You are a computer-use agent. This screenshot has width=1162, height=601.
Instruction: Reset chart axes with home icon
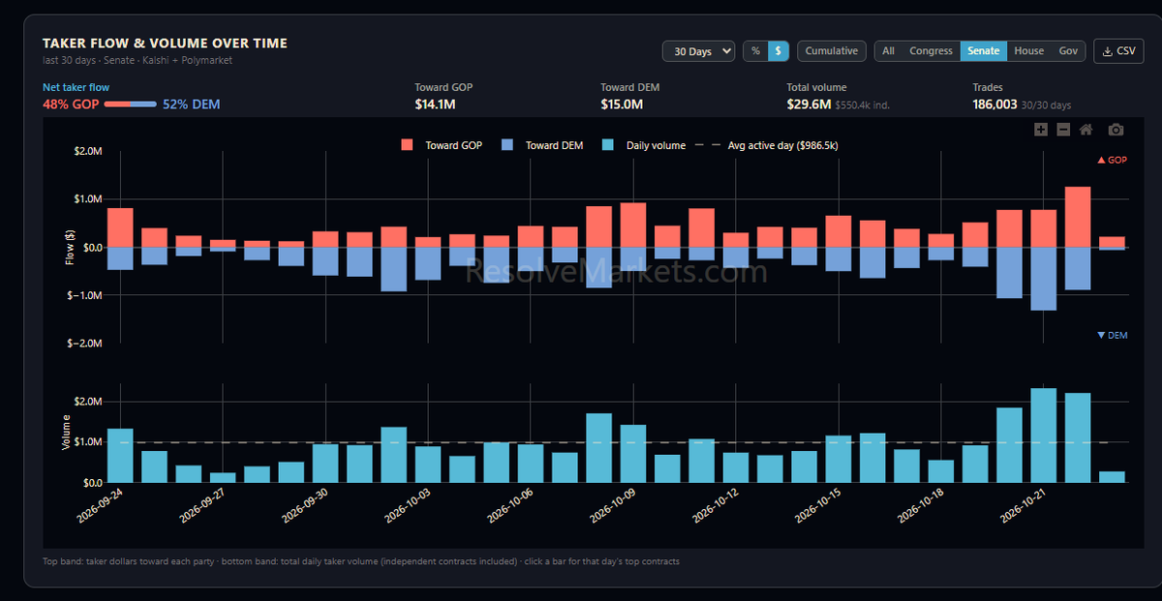click(x=1086, y=130)
